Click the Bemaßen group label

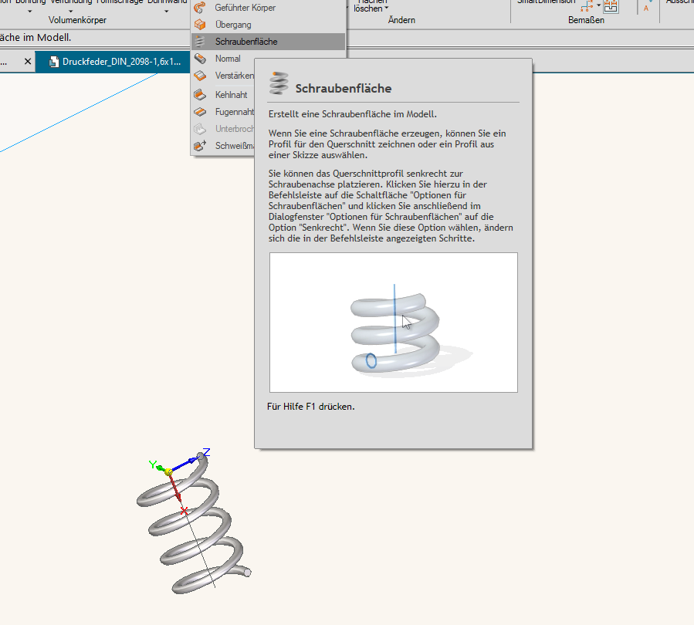[x=586, y=20]
